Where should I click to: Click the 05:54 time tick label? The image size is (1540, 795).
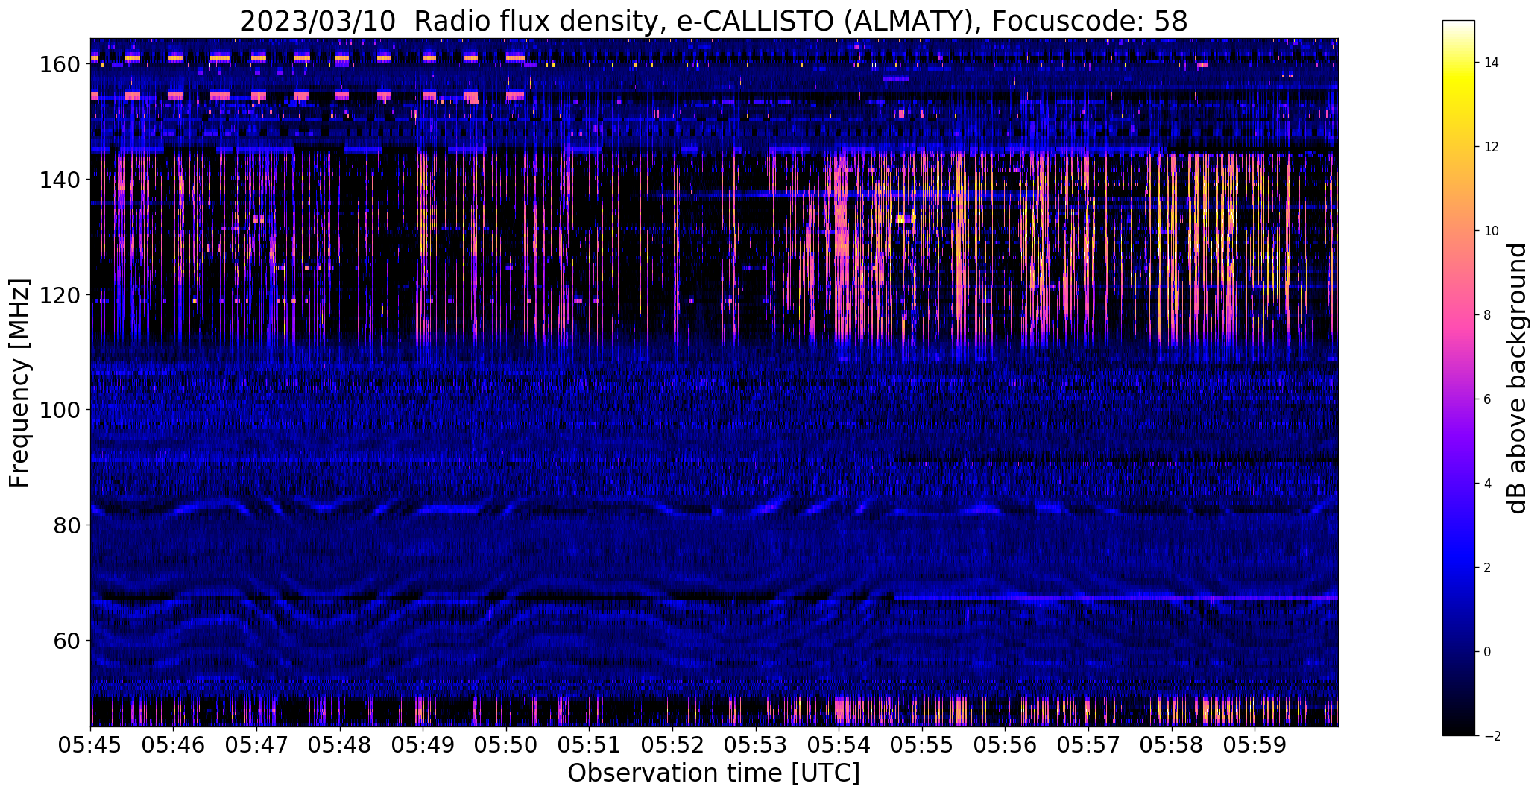(x=839, y=744)
